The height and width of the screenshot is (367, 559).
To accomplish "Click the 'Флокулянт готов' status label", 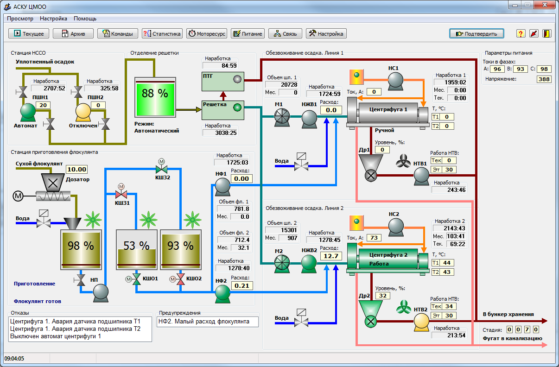I will (37, 301).
